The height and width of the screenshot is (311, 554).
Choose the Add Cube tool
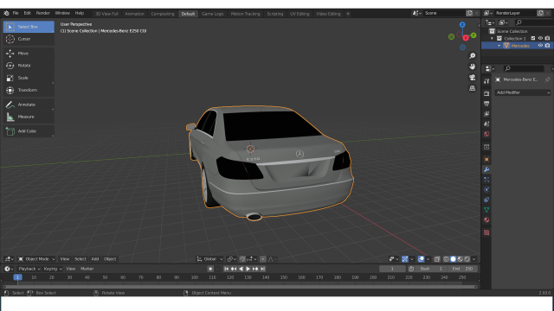[x=29, y=131]
